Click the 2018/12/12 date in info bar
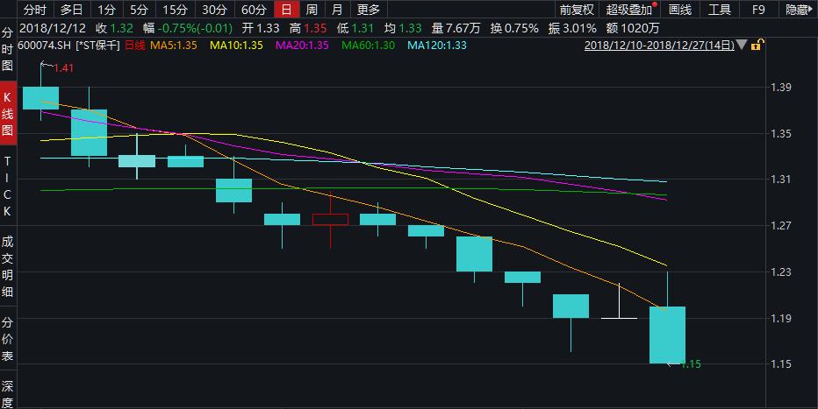Image resolution: width=818 pixels, height=409 pixels. coord(53,28)
